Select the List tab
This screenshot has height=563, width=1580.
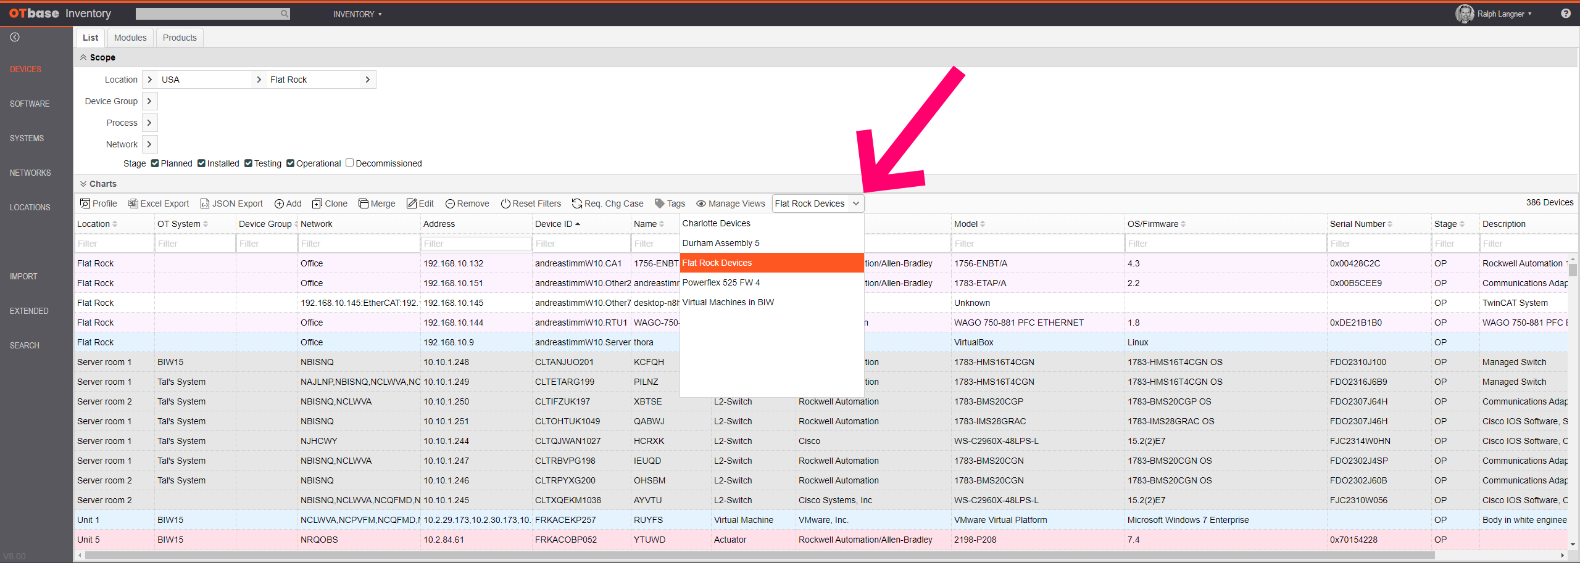coord(90,38)
